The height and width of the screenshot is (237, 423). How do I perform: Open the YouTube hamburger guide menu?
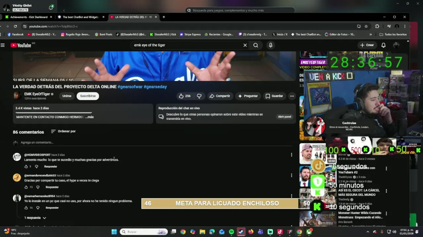click(3, 45)
